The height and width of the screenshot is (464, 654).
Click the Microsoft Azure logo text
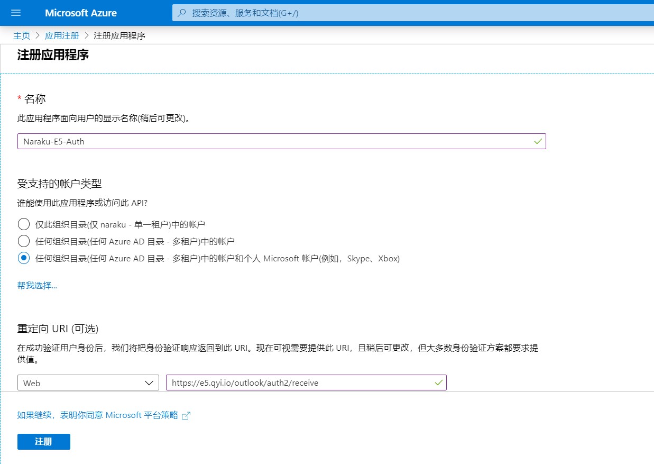[x=81, y=13]
